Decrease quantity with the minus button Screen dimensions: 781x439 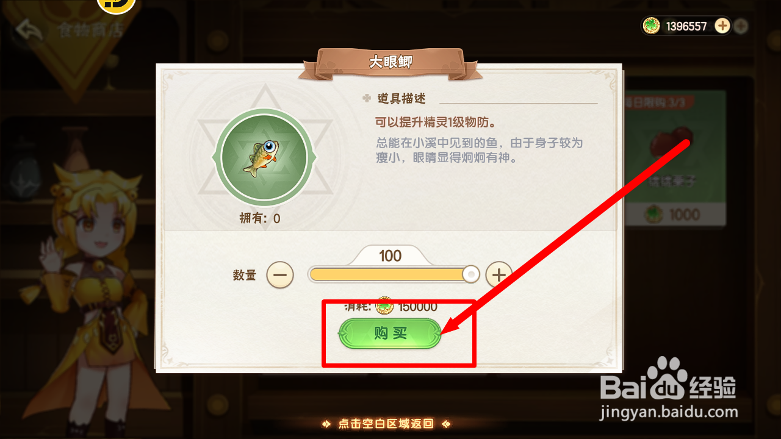[x=279, y=275]
